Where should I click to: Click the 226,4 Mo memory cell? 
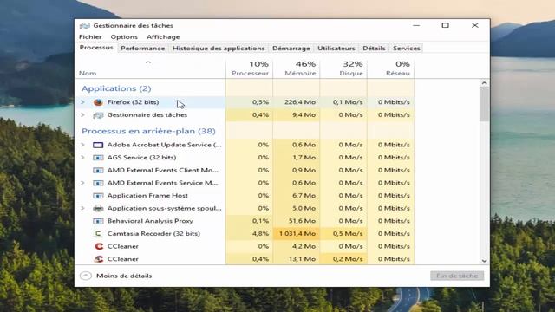[297, 102]
